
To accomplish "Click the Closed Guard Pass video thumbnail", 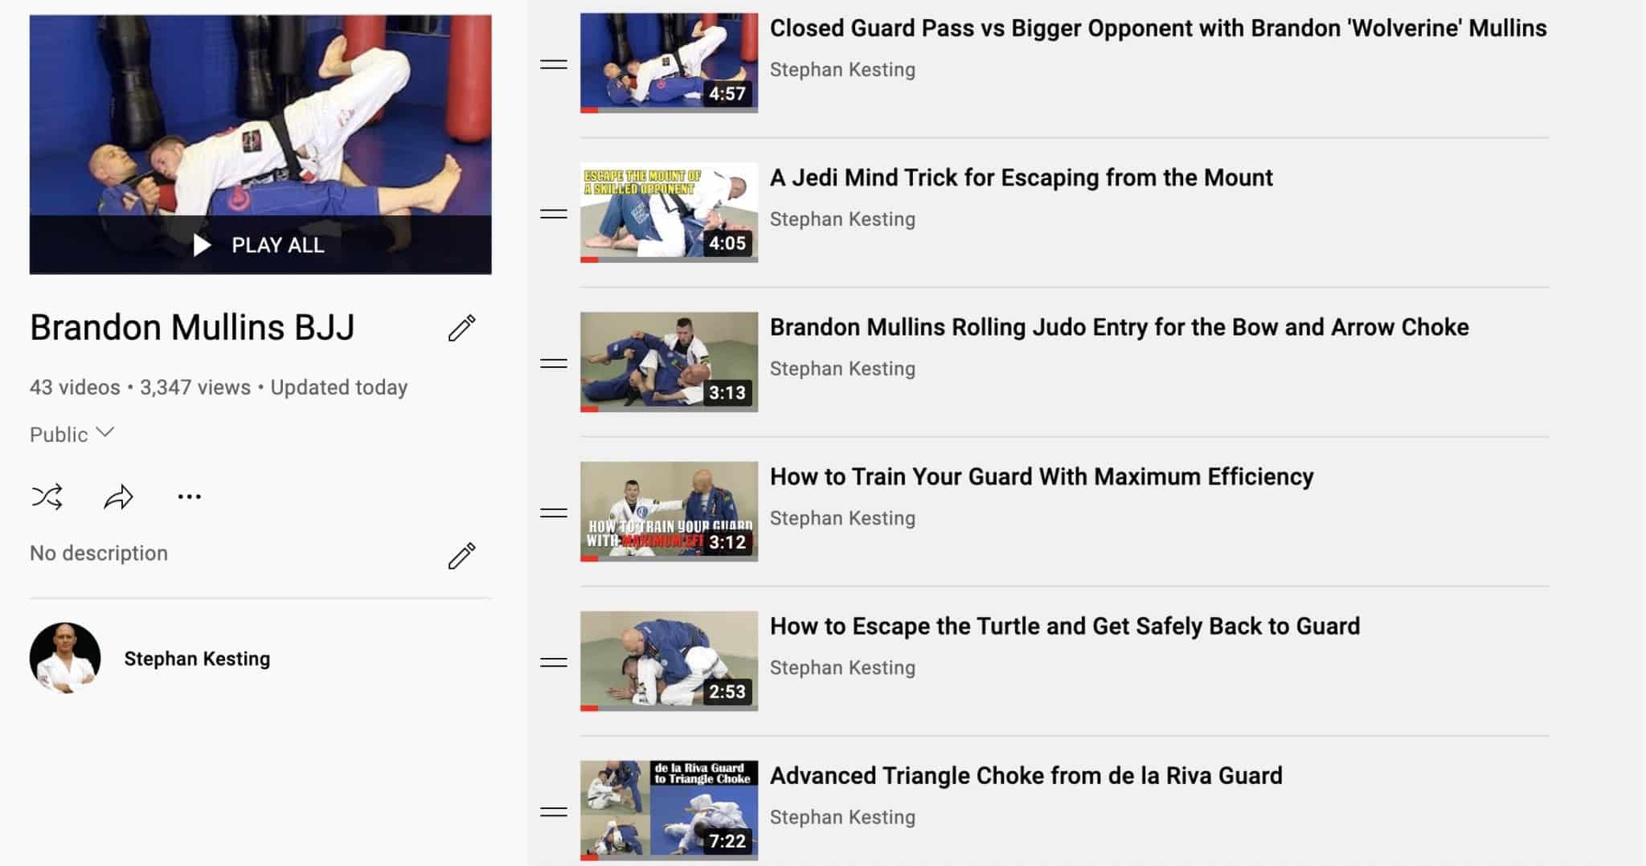I will click(669, 63).
